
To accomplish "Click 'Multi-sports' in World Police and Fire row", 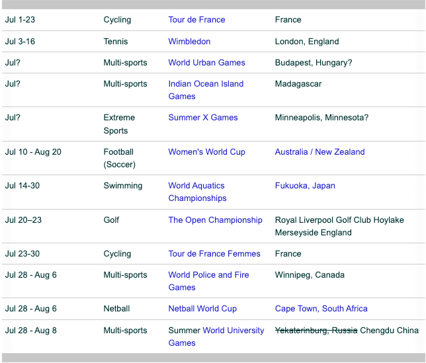I will click(125, 275).
